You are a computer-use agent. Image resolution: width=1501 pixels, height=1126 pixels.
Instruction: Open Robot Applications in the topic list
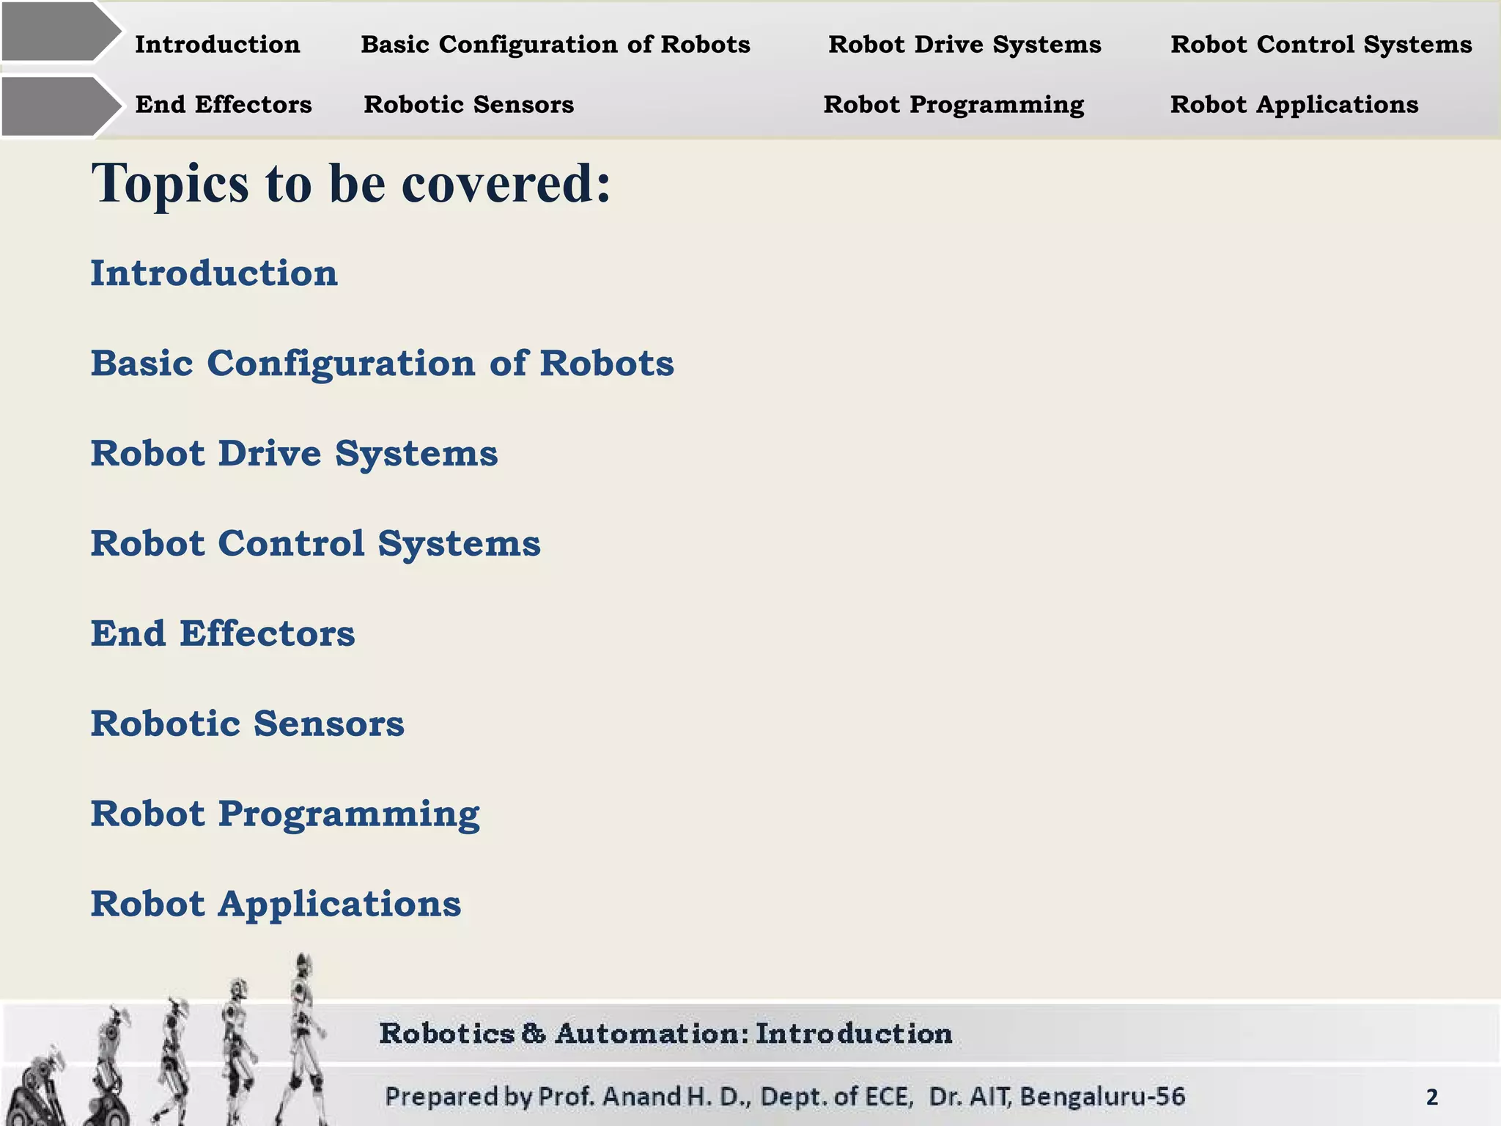pyautogui.click(x=276, y=905)
